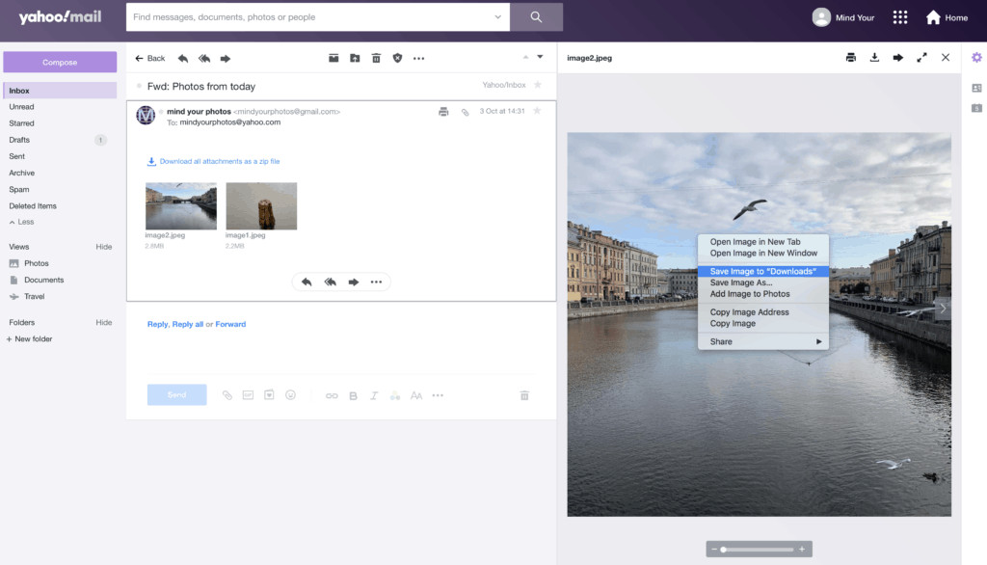This screenshot has height=565, width=987.
Task: Click reply all in top toolbar
Action: [204, 59]
